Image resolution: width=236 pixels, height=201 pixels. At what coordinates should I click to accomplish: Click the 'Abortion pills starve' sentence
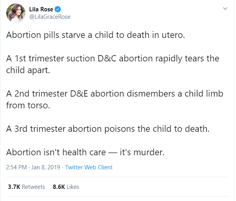click(x=95, y=35)
